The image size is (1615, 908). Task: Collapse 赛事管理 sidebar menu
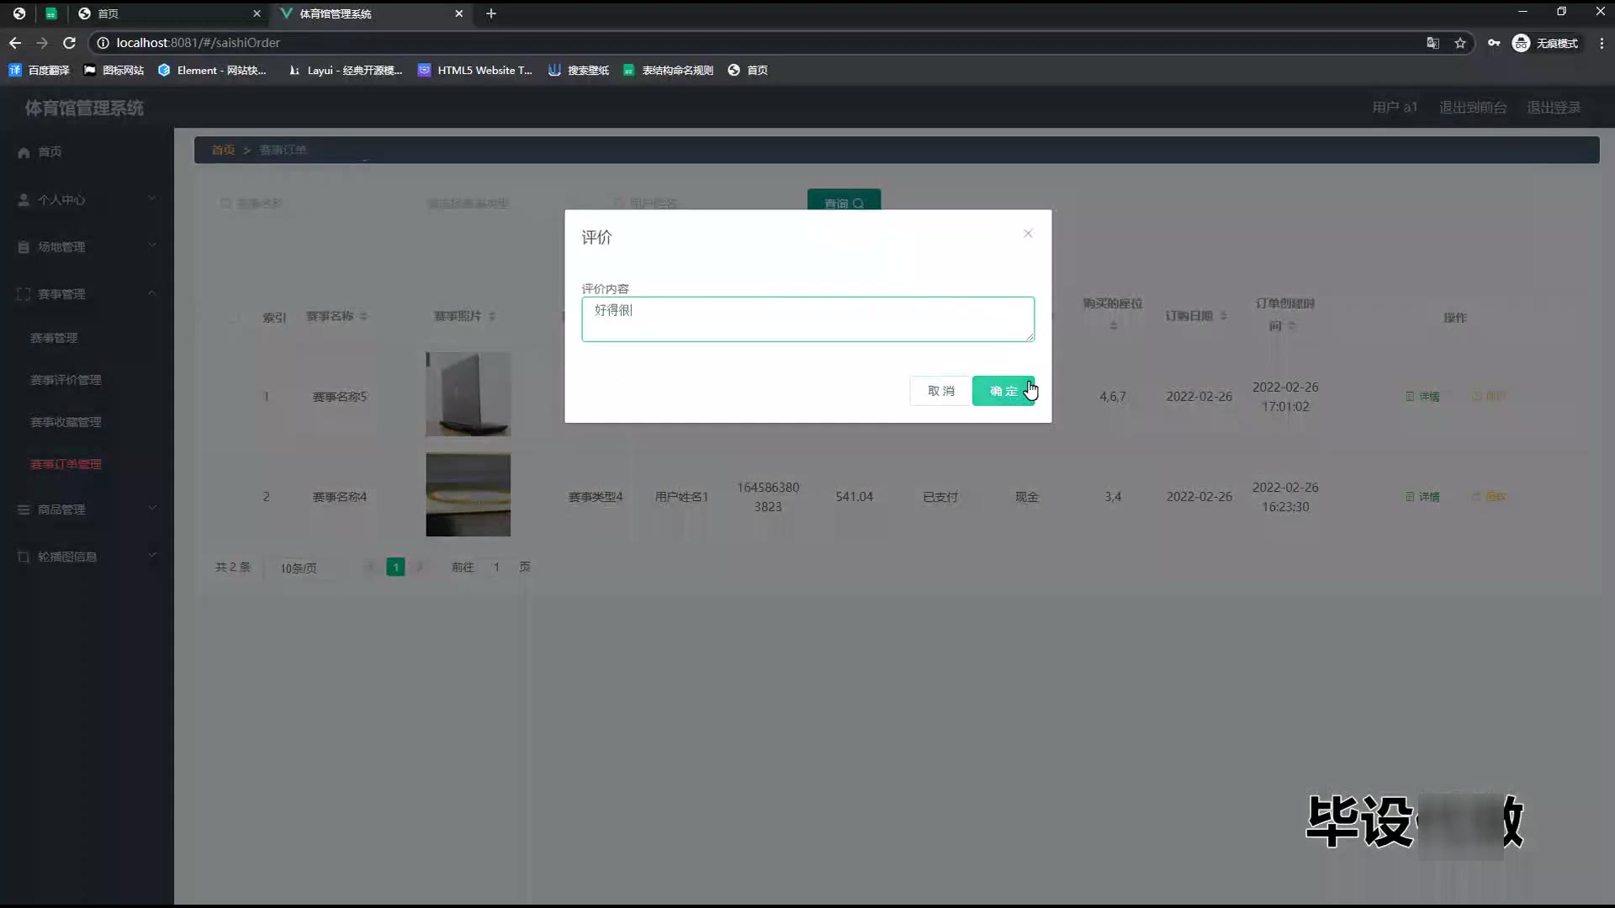87,294
